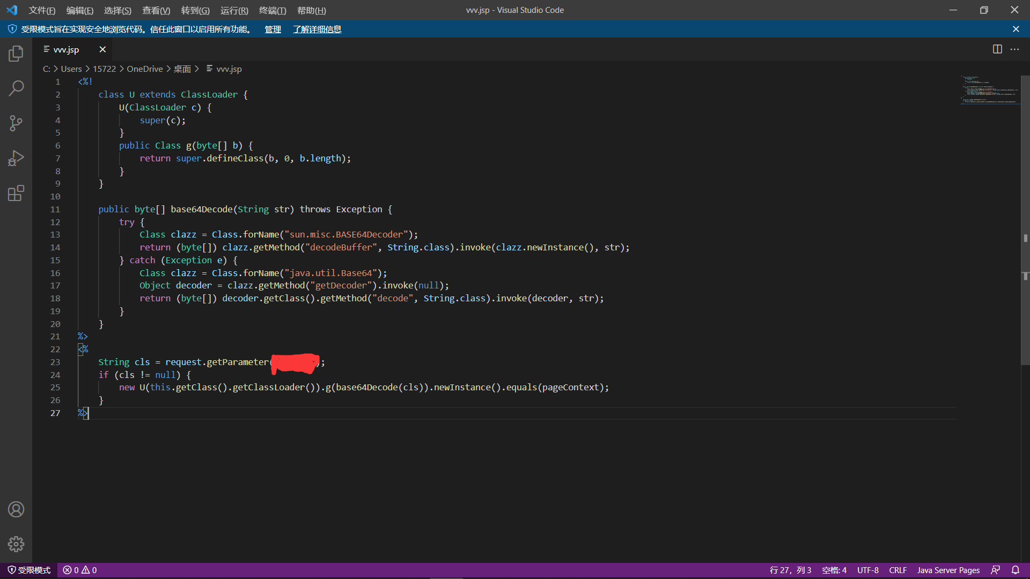Viewport: 1030px width, 579px height.
Task: Click the line and column indicator 行 27, 列 3
Action: 790,570
